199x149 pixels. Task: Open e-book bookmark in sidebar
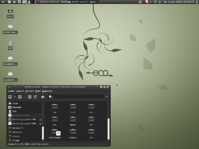click(x=25, y=136)
